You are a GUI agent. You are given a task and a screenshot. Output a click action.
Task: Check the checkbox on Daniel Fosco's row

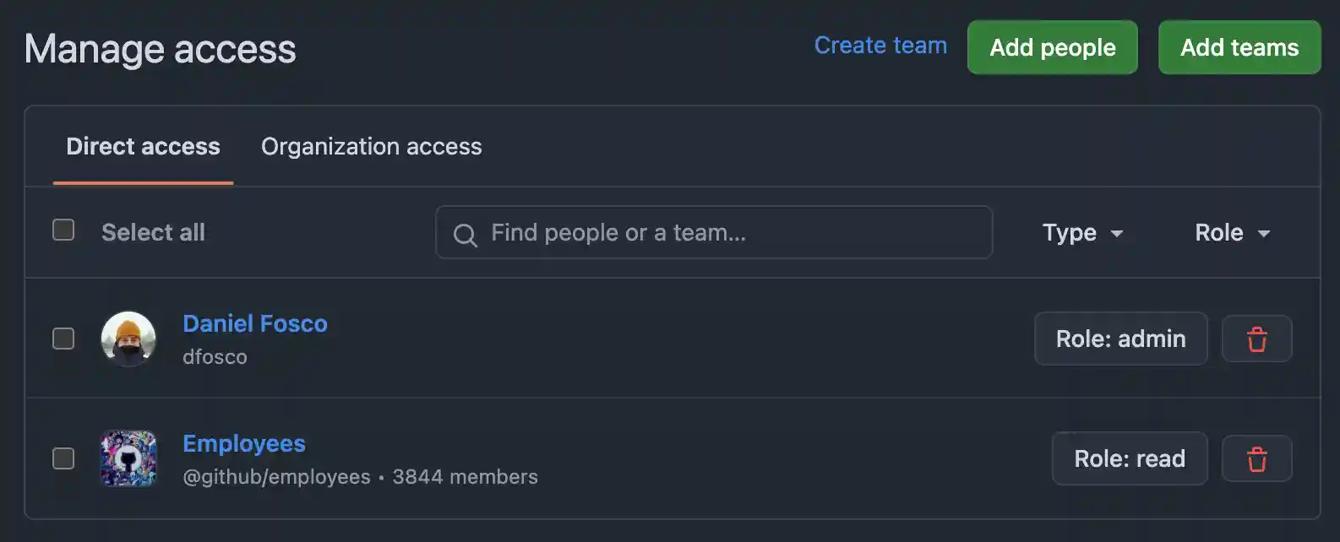pyautogui.click(x=63, y=339)
